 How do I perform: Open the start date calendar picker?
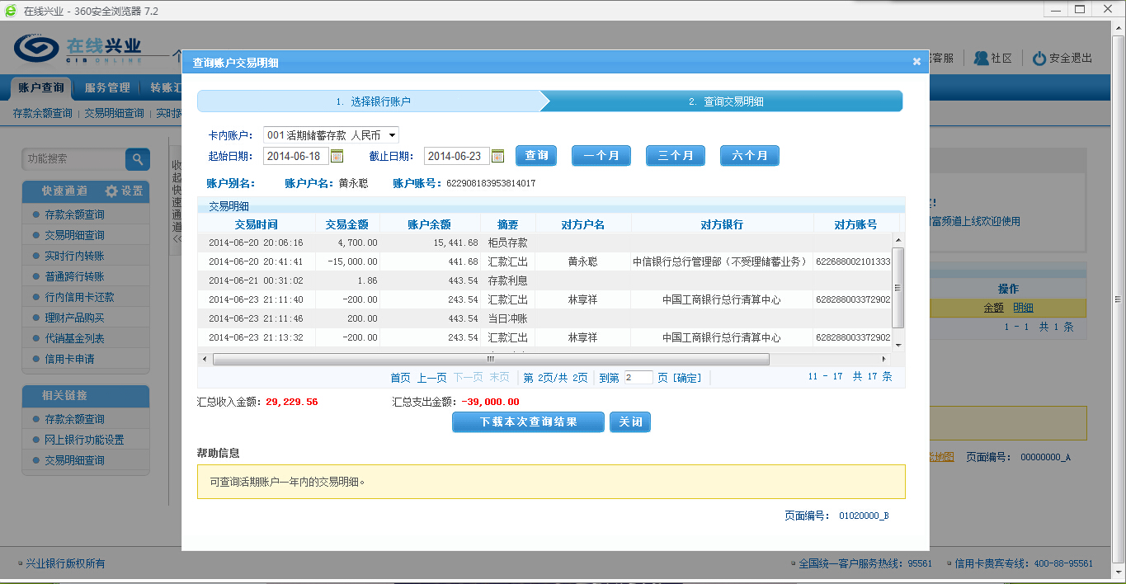click(337, 156)
